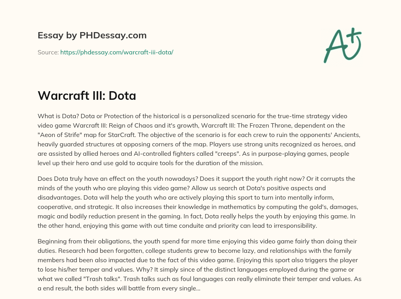Select the "Warcraft III: Dota" title
Image resolution: width=401 pixels, height=299 pixels.
point(87,96)
